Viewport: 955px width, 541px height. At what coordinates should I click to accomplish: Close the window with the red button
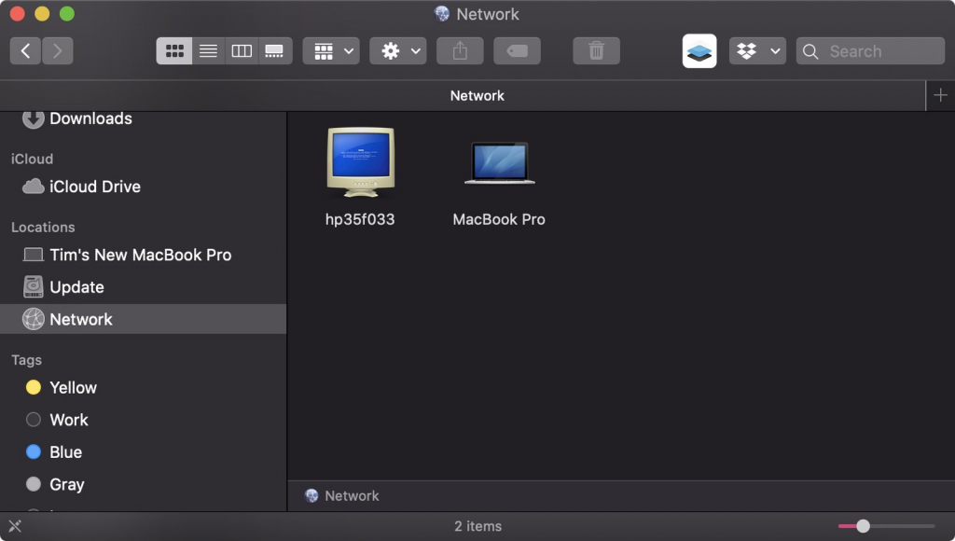coord(17,14)
